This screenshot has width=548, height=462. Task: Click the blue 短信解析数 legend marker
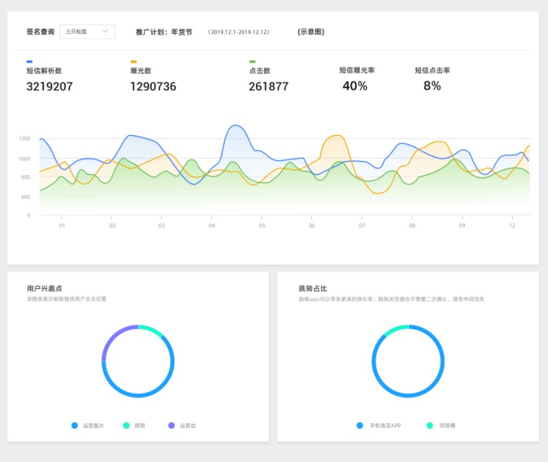tap(29, 61)
